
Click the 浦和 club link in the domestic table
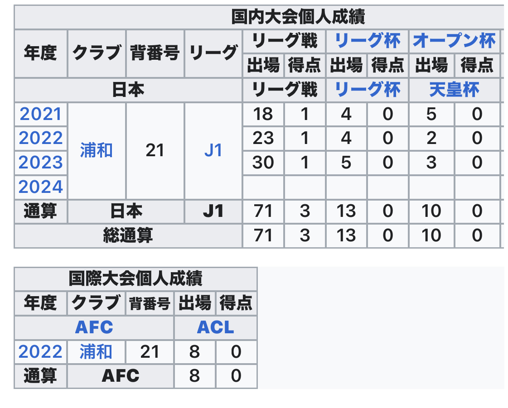tap(96, 150)
